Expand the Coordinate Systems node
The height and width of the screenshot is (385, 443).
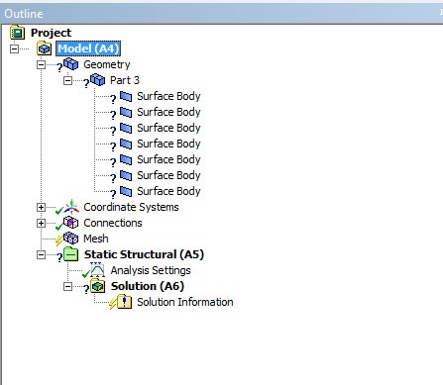tap(41, 207)
